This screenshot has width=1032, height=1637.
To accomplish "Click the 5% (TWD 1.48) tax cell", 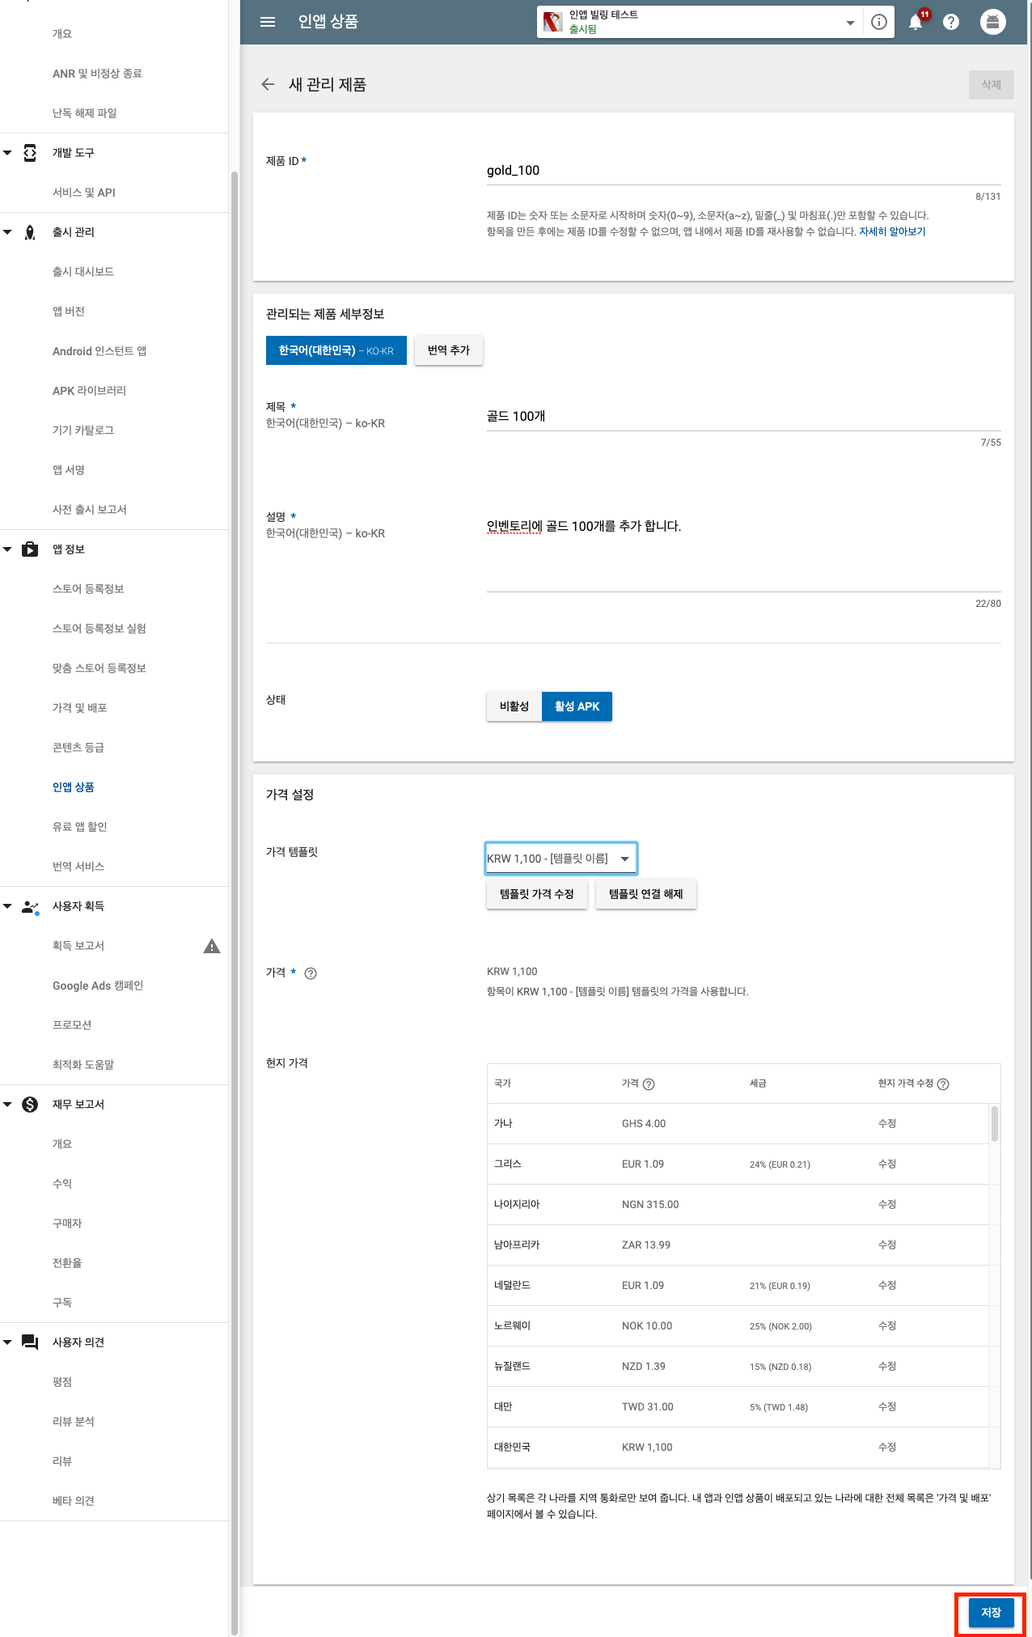I will 779,1407.
